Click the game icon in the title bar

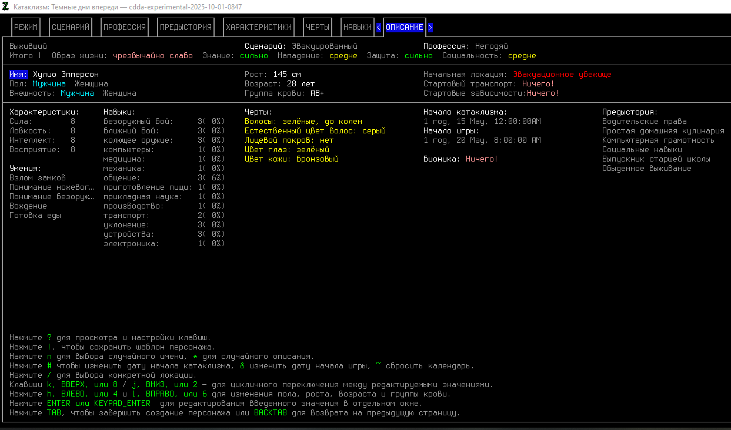[x=6, y=6]
